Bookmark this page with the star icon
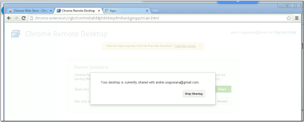Image resolution: width=304 pixels, height=122 pixels. click(289, 18)
